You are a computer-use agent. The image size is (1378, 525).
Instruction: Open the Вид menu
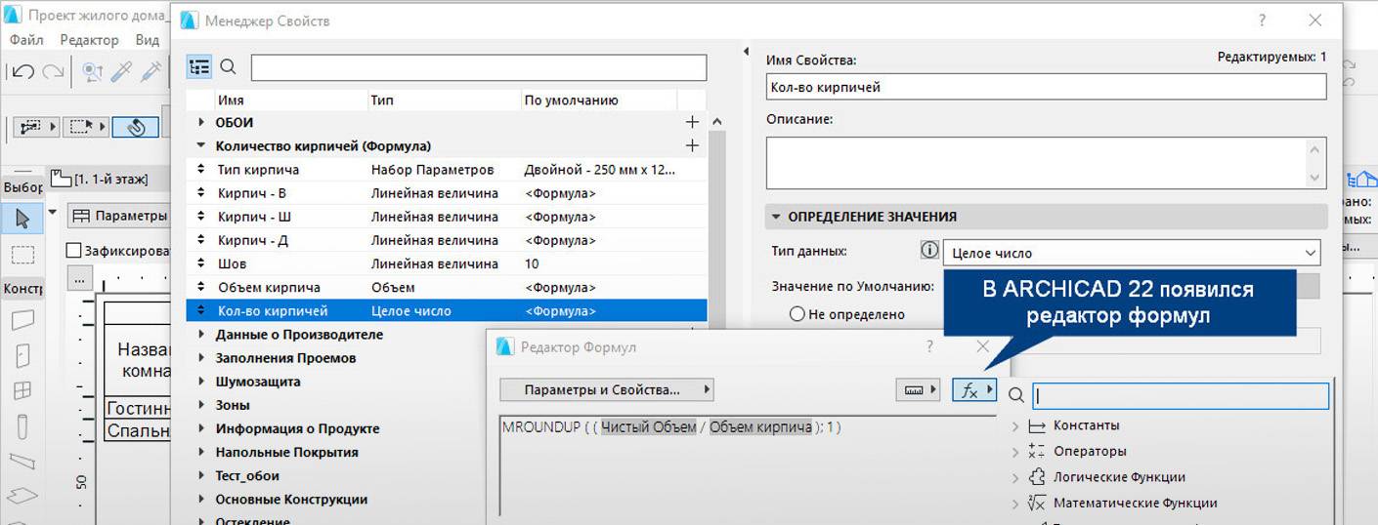147,40
